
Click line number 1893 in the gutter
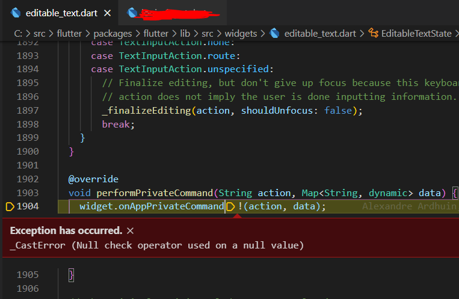coord(28,55)
